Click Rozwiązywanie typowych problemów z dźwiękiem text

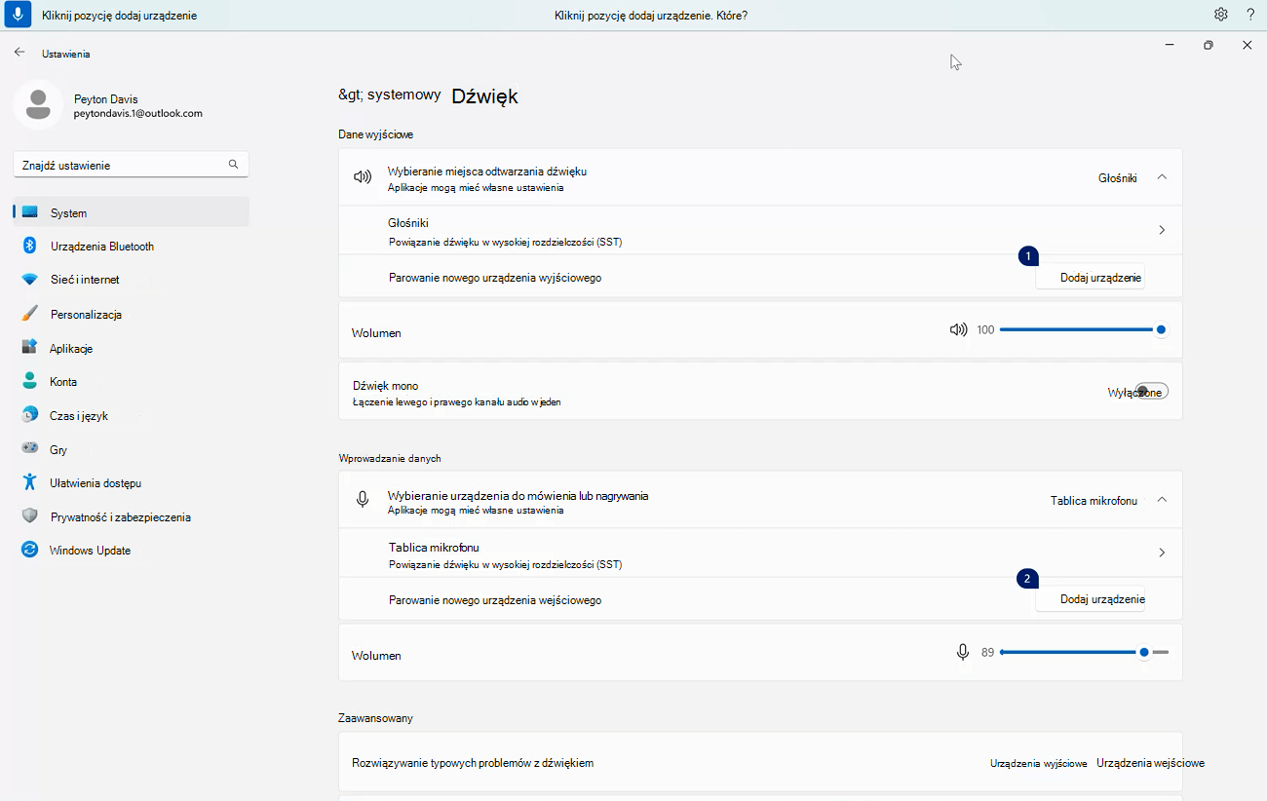point(473,763)
